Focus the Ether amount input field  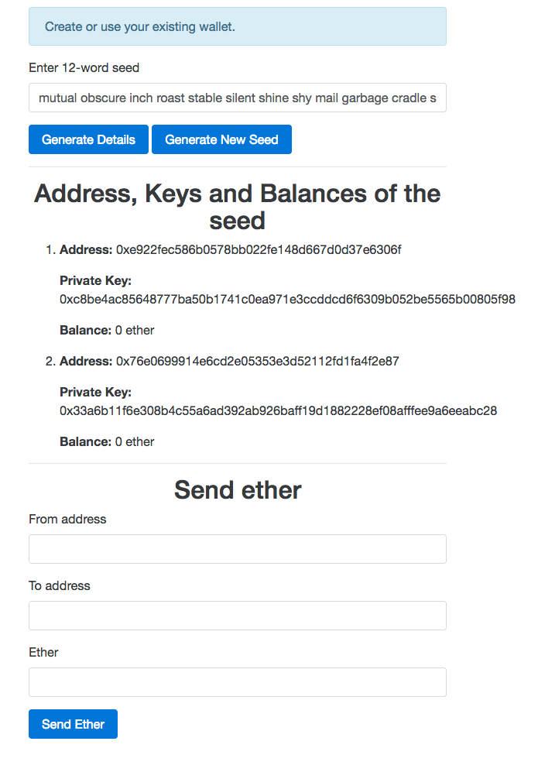237,682
